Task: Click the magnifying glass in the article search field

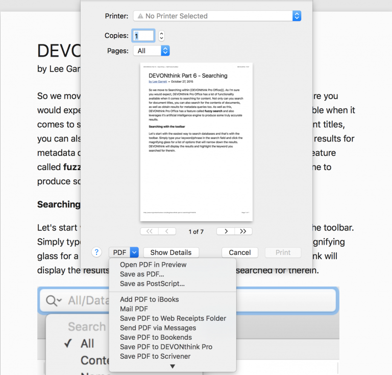Action: pyautogui.click(x=52, y=300)
